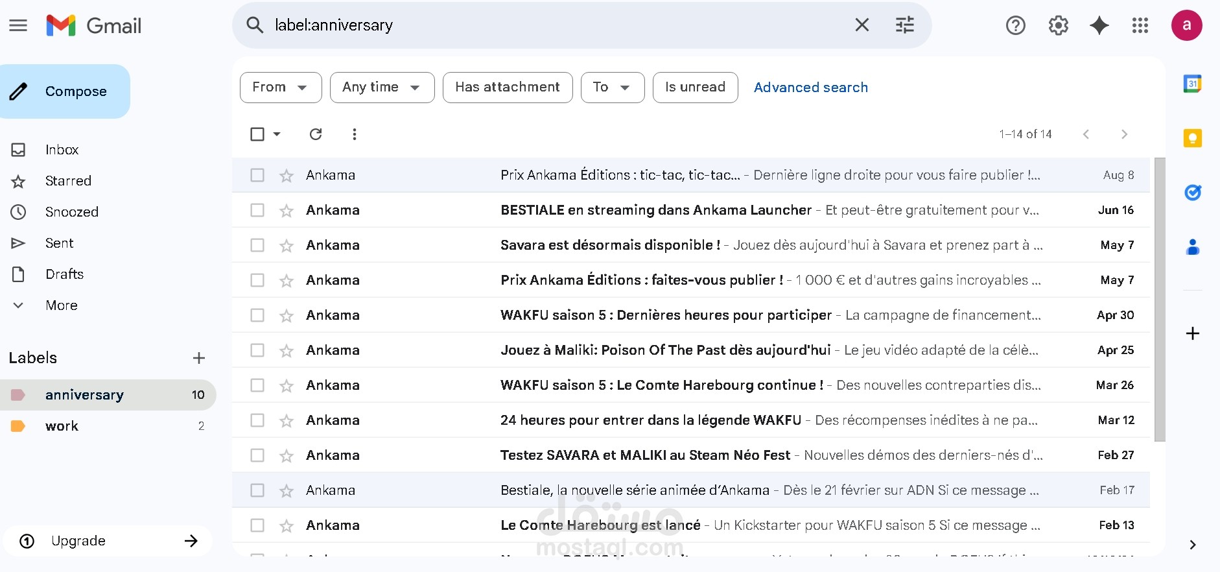Open the Any time filter dropdown

pos(382,88)
